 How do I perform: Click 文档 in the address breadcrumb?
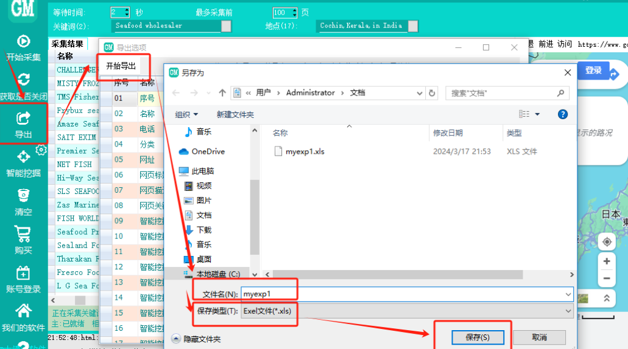point(358,93)
